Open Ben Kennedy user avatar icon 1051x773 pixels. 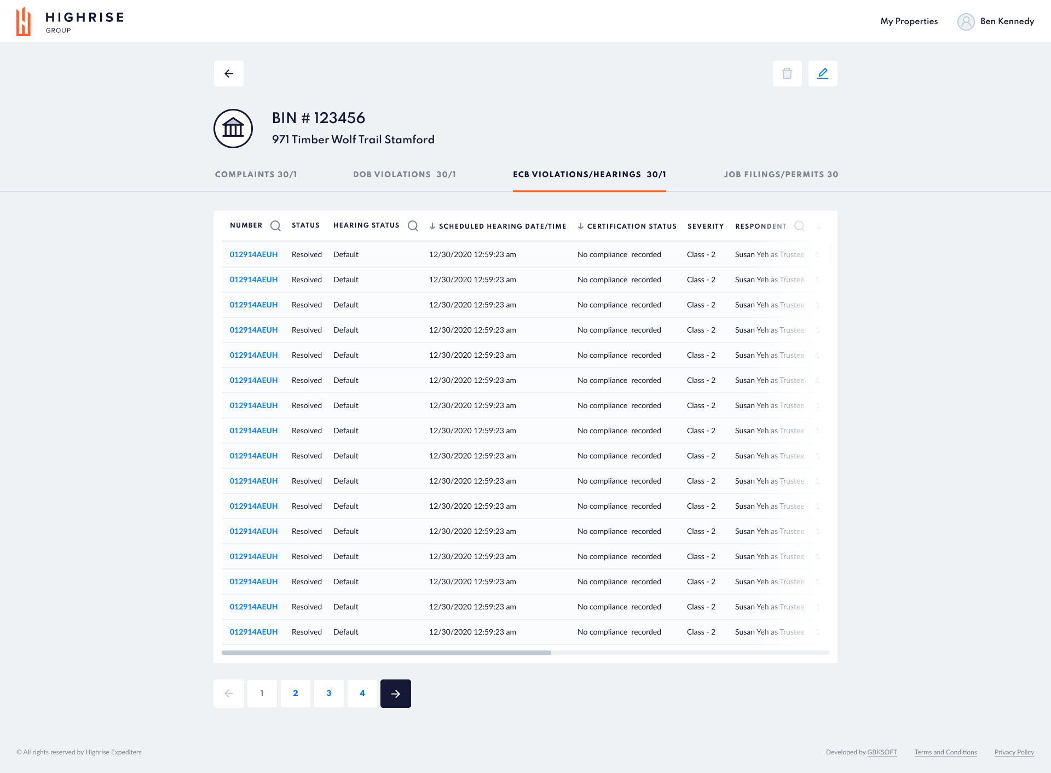click(966, 21)
